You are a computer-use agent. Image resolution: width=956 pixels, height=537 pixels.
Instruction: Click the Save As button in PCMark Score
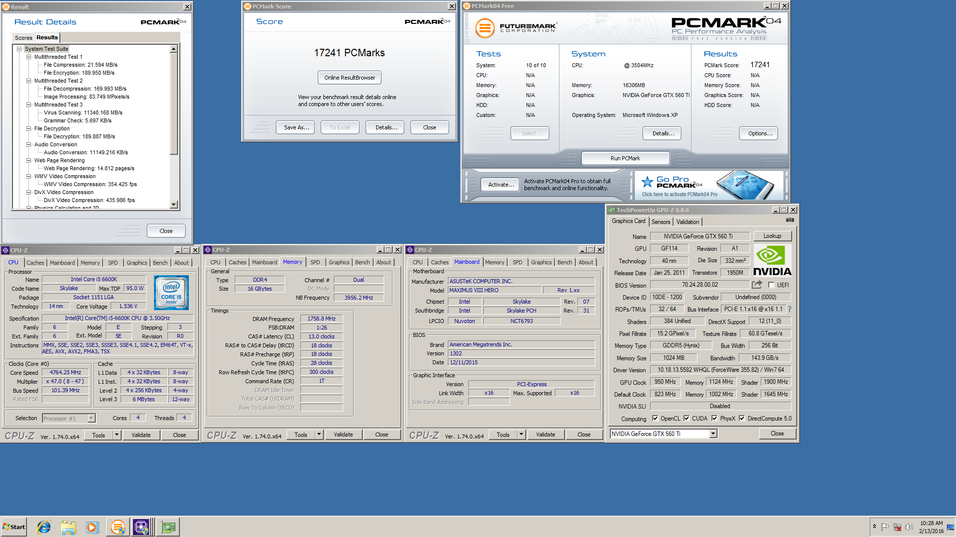tap(296, 127)
